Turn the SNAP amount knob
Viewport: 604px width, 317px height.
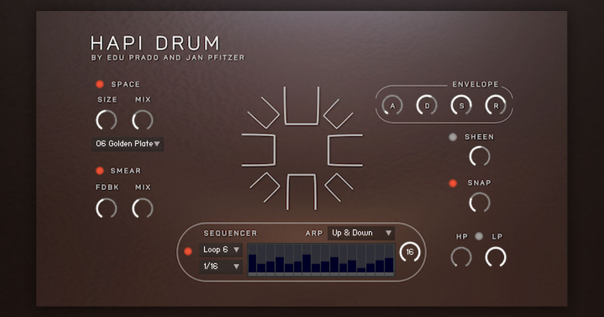coord(479,203)
